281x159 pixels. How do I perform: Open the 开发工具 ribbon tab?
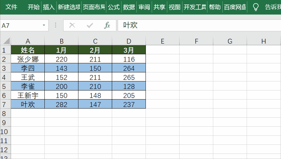195,7
